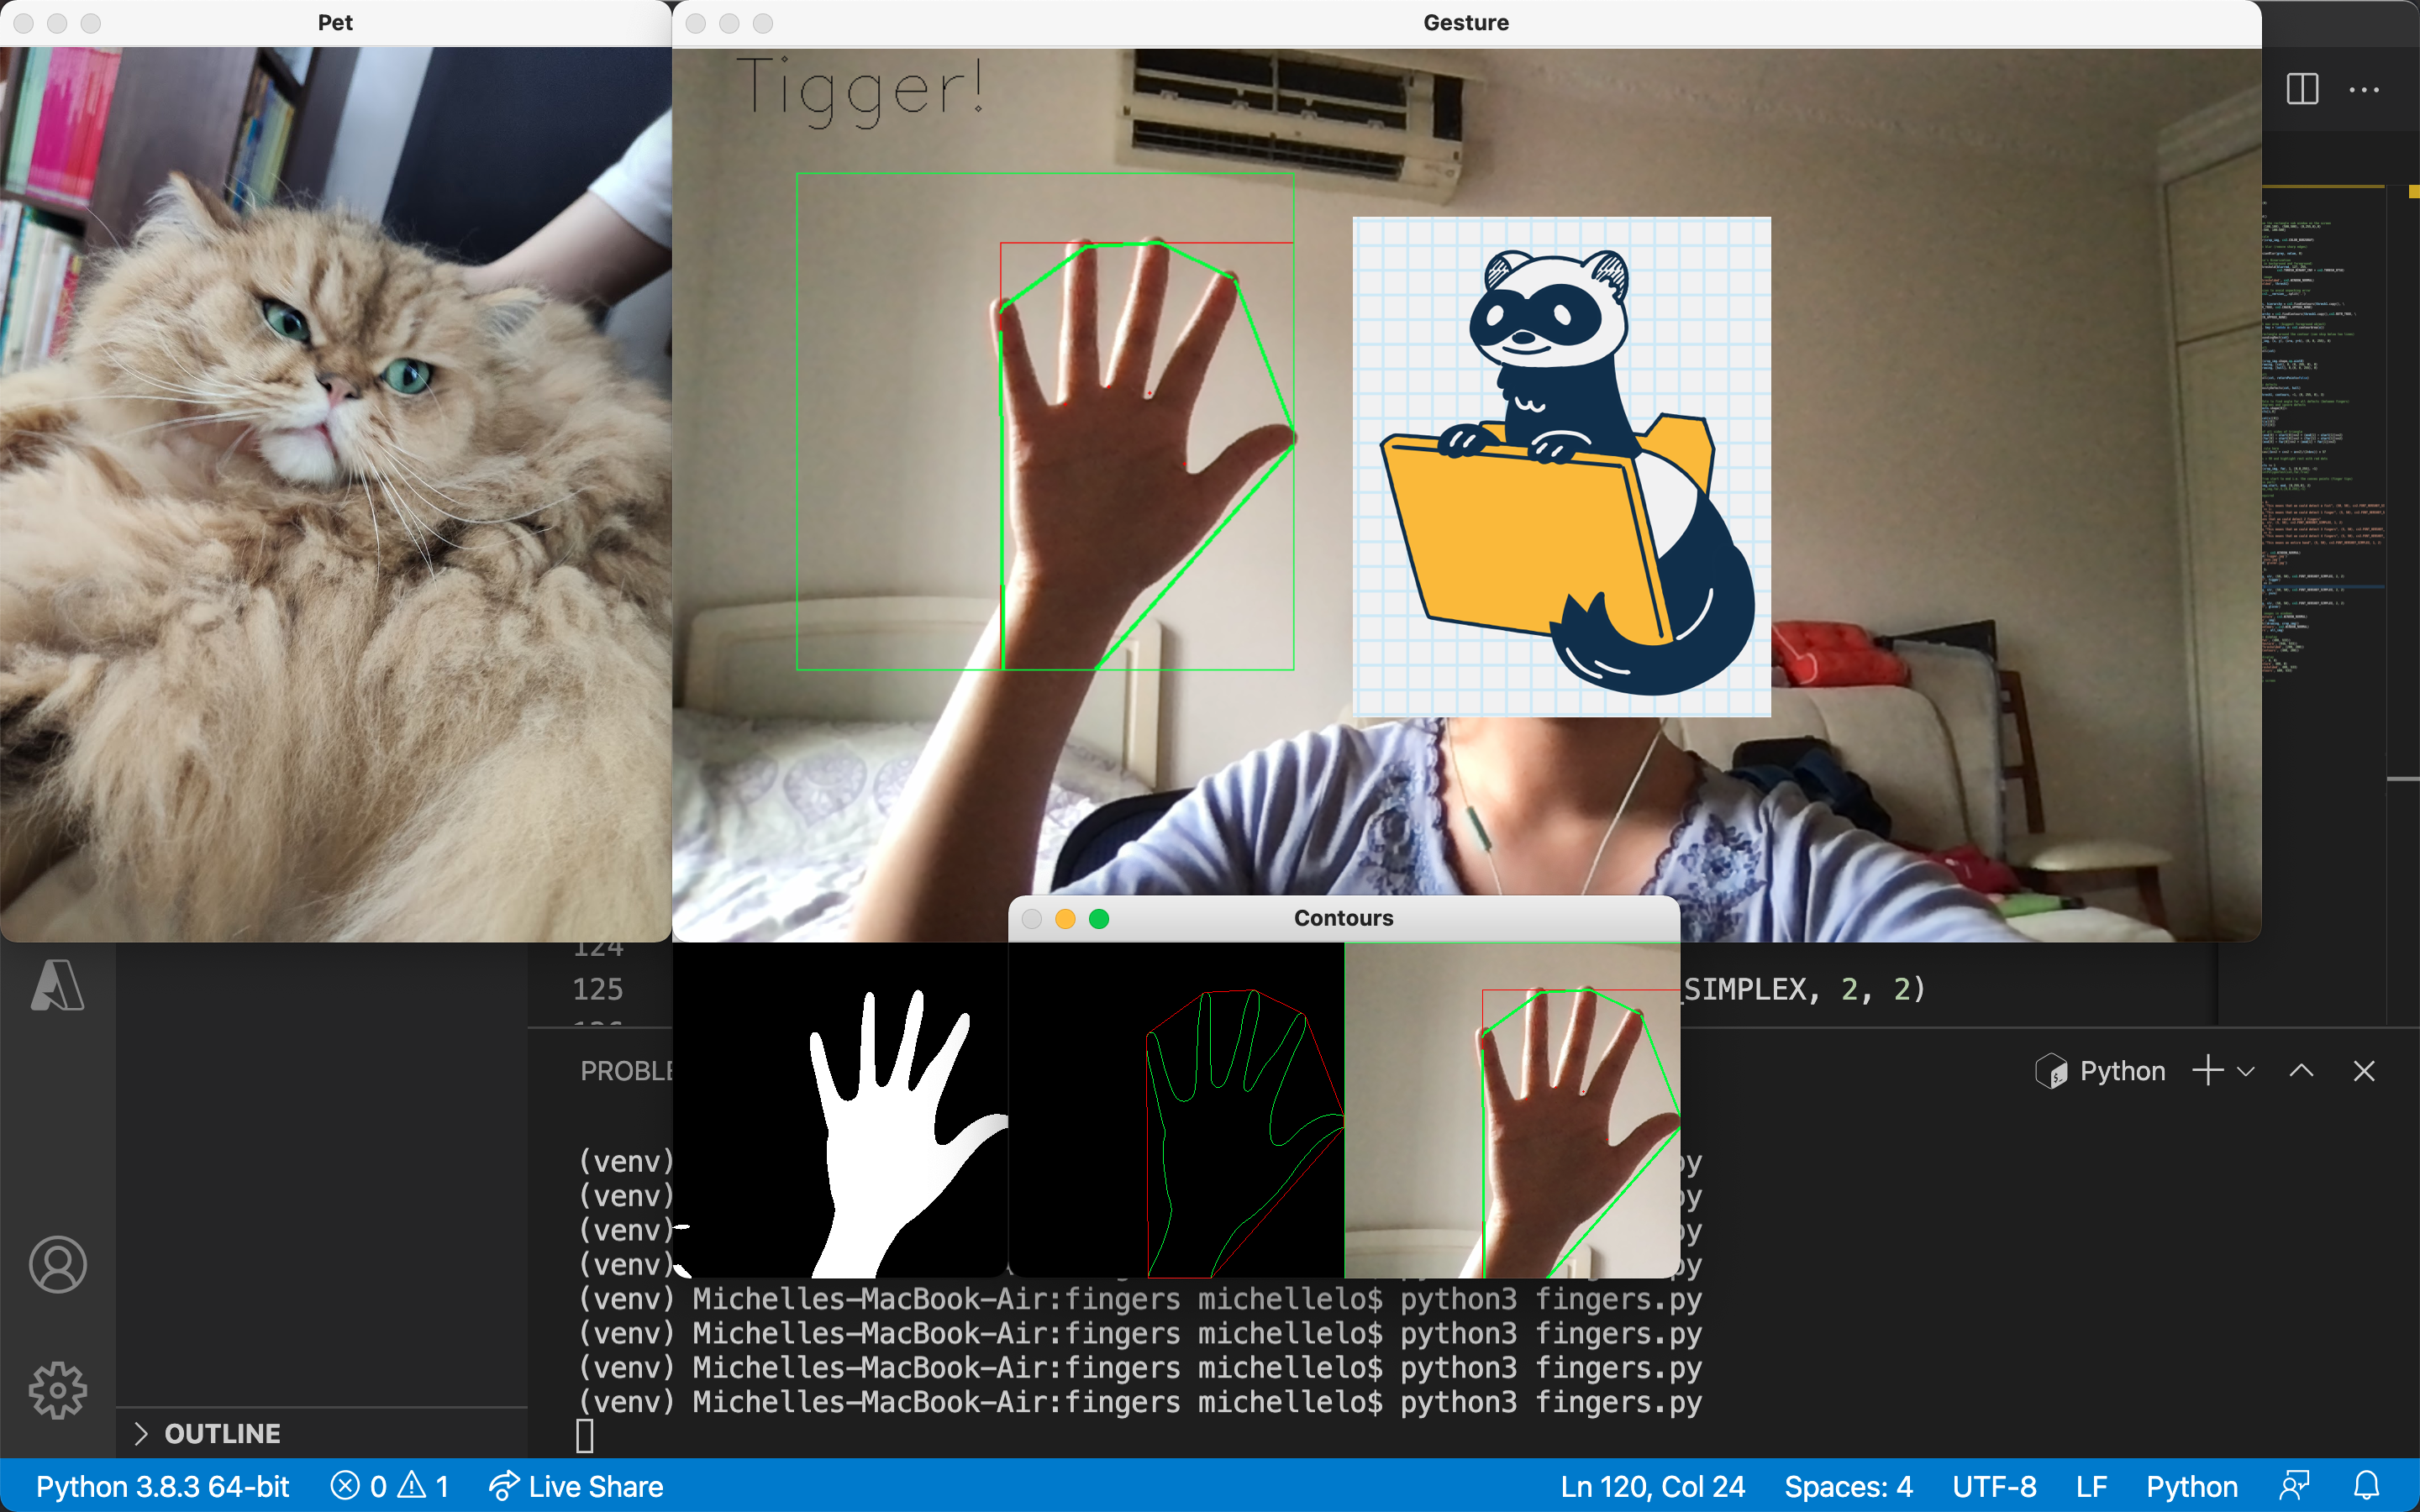Screen dimensions: 2420x1512
Task: Maximize the terminal panel with chevron up
Action: (x=2301, y=1071)
